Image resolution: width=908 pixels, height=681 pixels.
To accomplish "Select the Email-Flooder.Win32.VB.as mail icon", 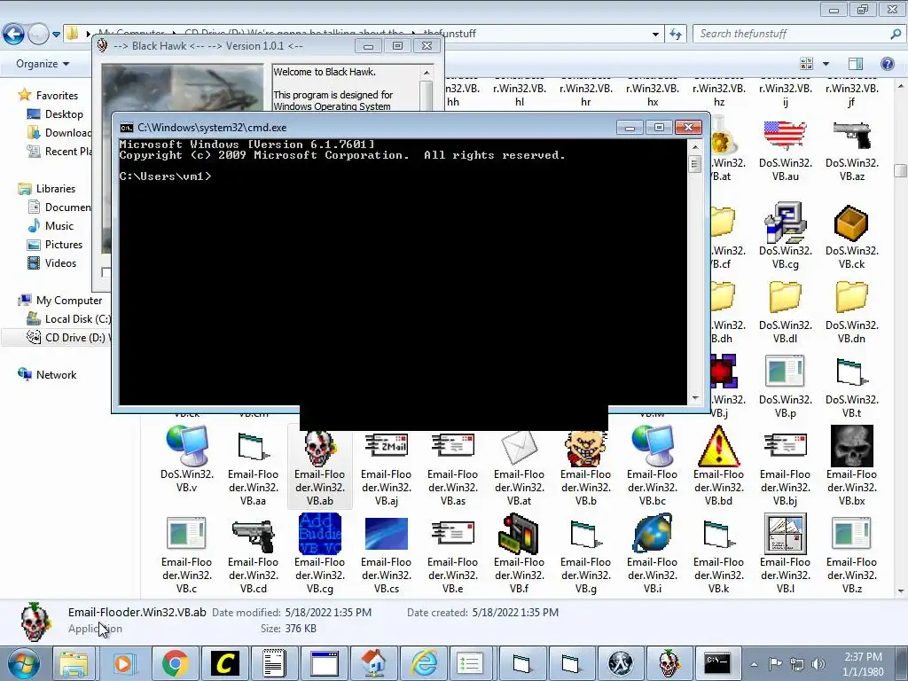I will (453, 446).
